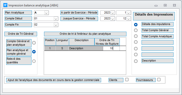
Task: Expand the Compte Fin dropdown
Action: pyautogui.click(x=56, y=25)
